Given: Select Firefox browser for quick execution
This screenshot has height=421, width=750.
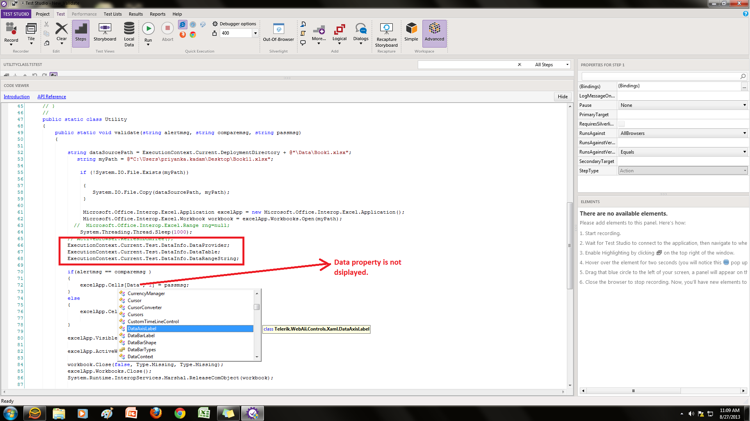Looking at the screenshot, I should pyautogui.click(x=182, y=35).
